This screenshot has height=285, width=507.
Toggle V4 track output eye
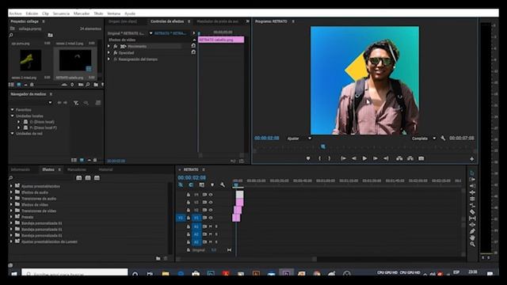(211, 195)
